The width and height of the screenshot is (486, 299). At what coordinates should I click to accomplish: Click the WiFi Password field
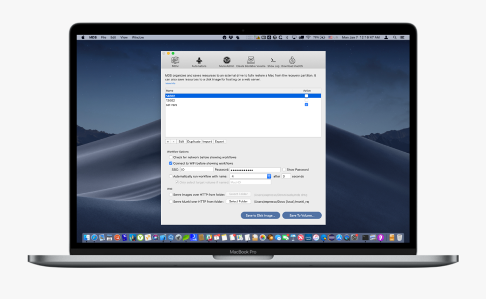tap(255, 170)
